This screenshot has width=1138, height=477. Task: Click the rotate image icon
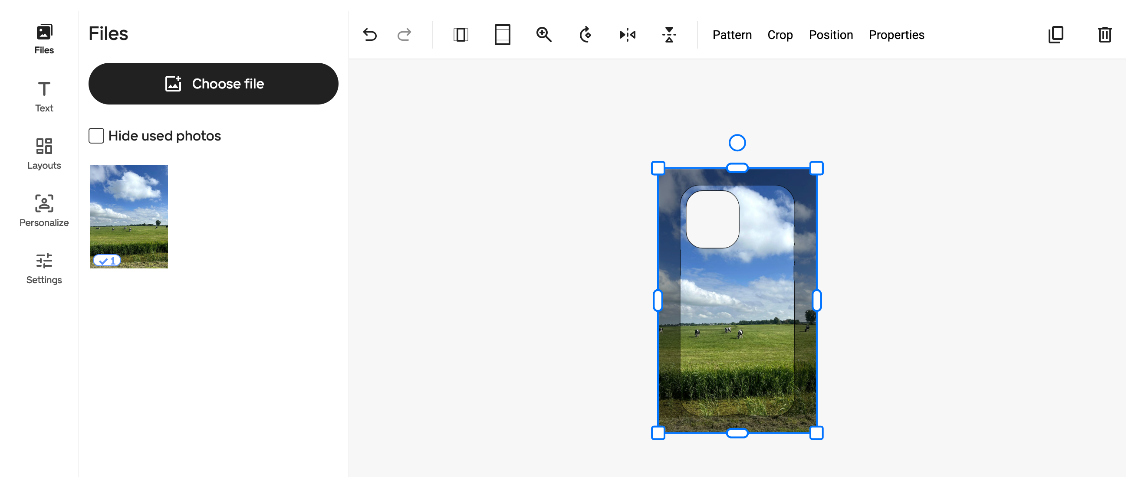pos(585,34)
